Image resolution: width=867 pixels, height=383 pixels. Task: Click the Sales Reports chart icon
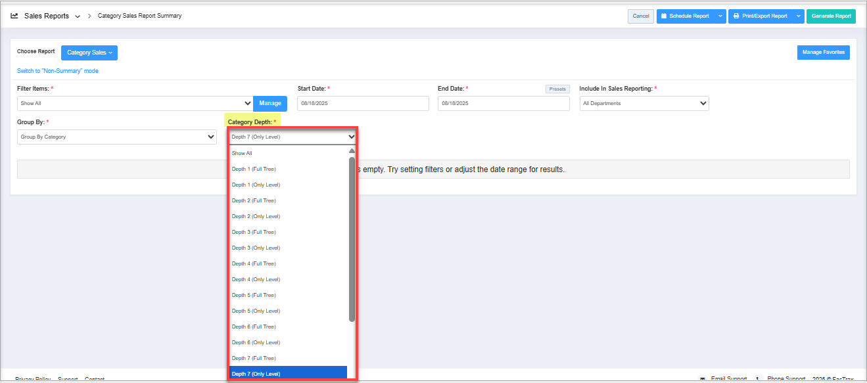pyautogui.click(x=14, y=16)
